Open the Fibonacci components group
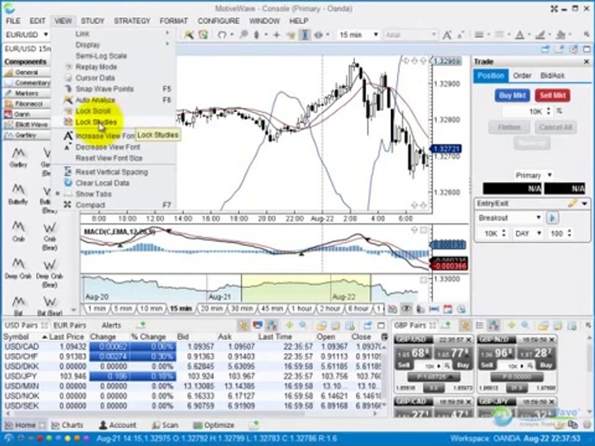Viewport: 595px width, 446px height. (27, 104)
